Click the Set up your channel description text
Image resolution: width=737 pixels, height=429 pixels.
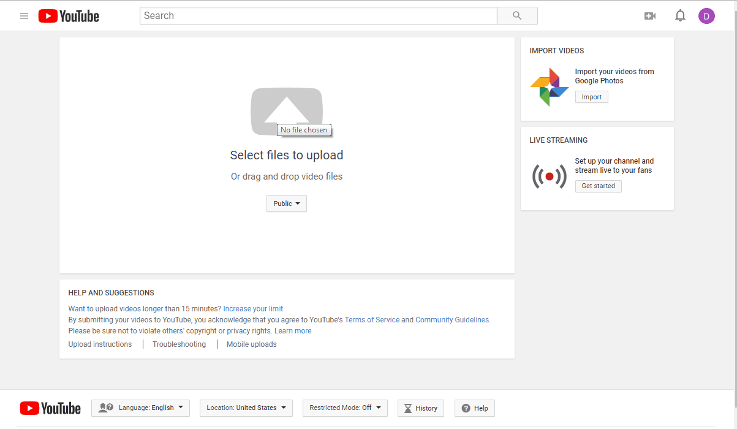click(614, 165)
